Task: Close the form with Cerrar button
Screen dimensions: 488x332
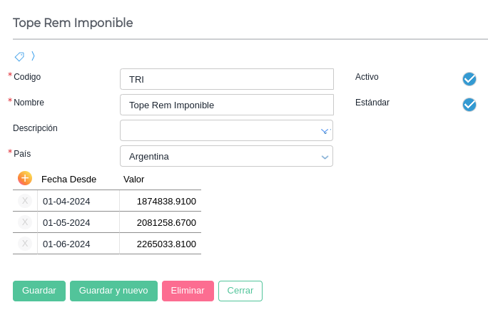Action: 240,291
